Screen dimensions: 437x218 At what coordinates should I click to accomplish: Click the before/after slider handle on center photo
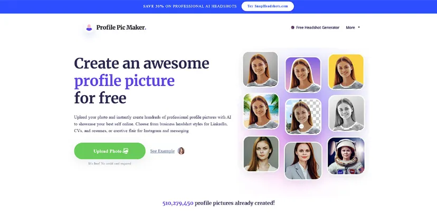[301, 126]
